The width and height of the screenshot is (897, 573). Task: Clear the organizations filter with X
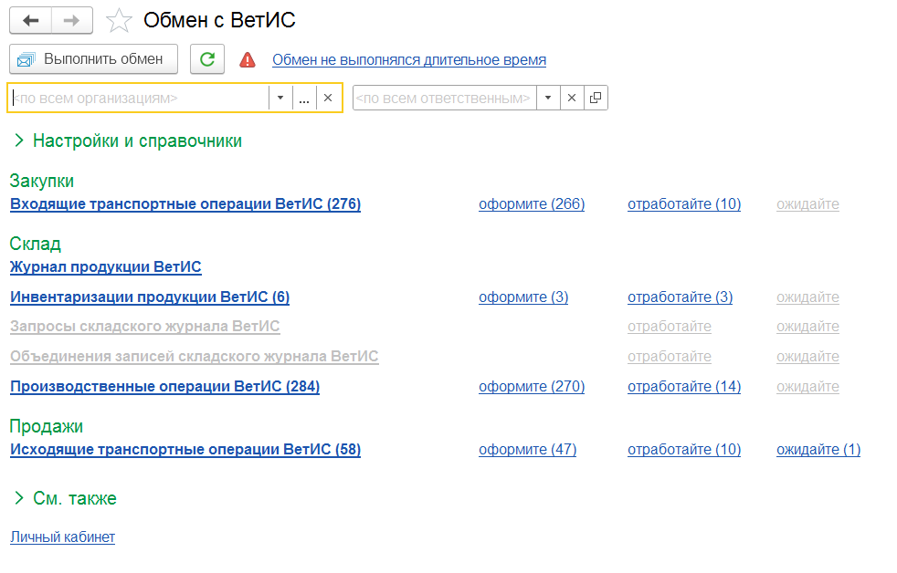(328, 98)
